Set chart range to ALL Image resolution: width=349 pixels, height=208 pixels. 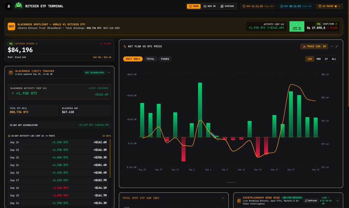[x=334, y=59]
